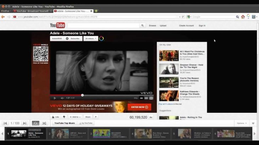Open All I Want For Christmas Glee video
Screen dimensions: 259x145
pos(182,56)
